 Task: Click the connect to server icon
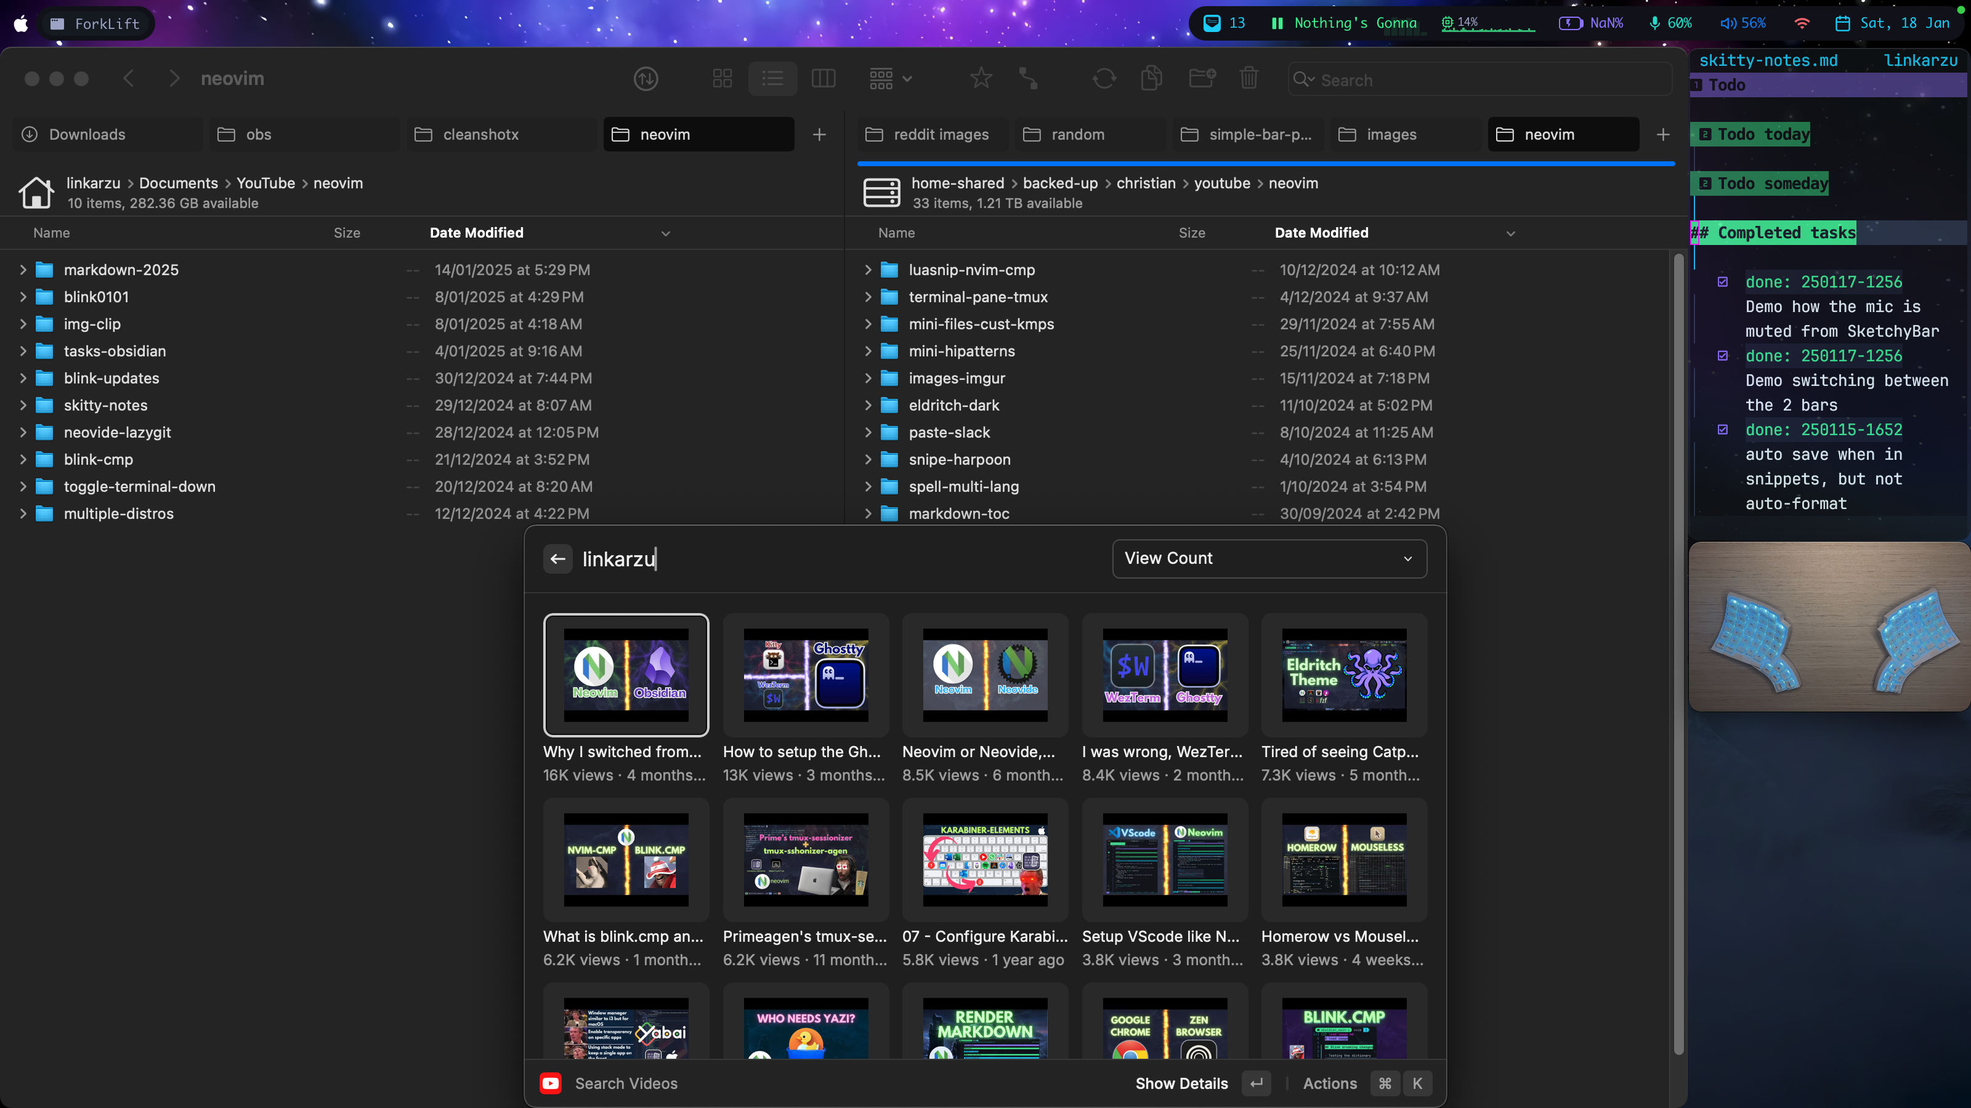point(1029,79)
